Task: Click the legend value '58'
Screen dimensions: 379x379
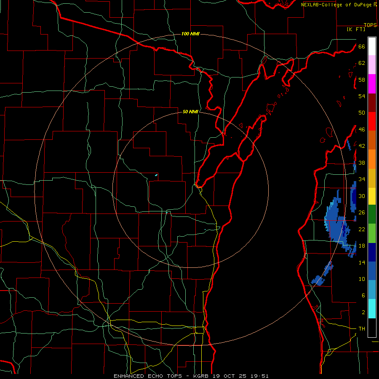Action: [362, 80]
